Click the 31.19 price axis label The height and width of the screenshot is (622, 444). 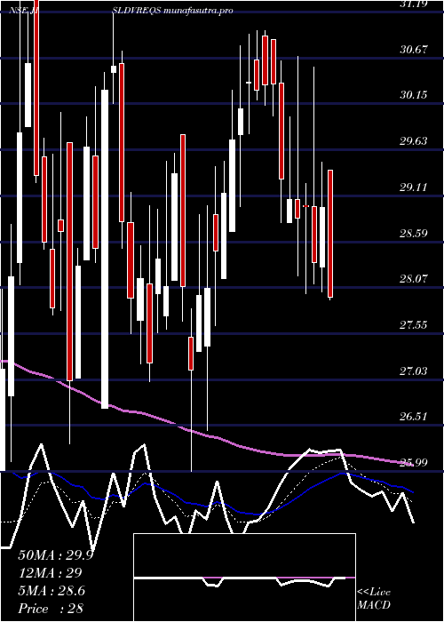pyautogui.click(x=415, y=4)
